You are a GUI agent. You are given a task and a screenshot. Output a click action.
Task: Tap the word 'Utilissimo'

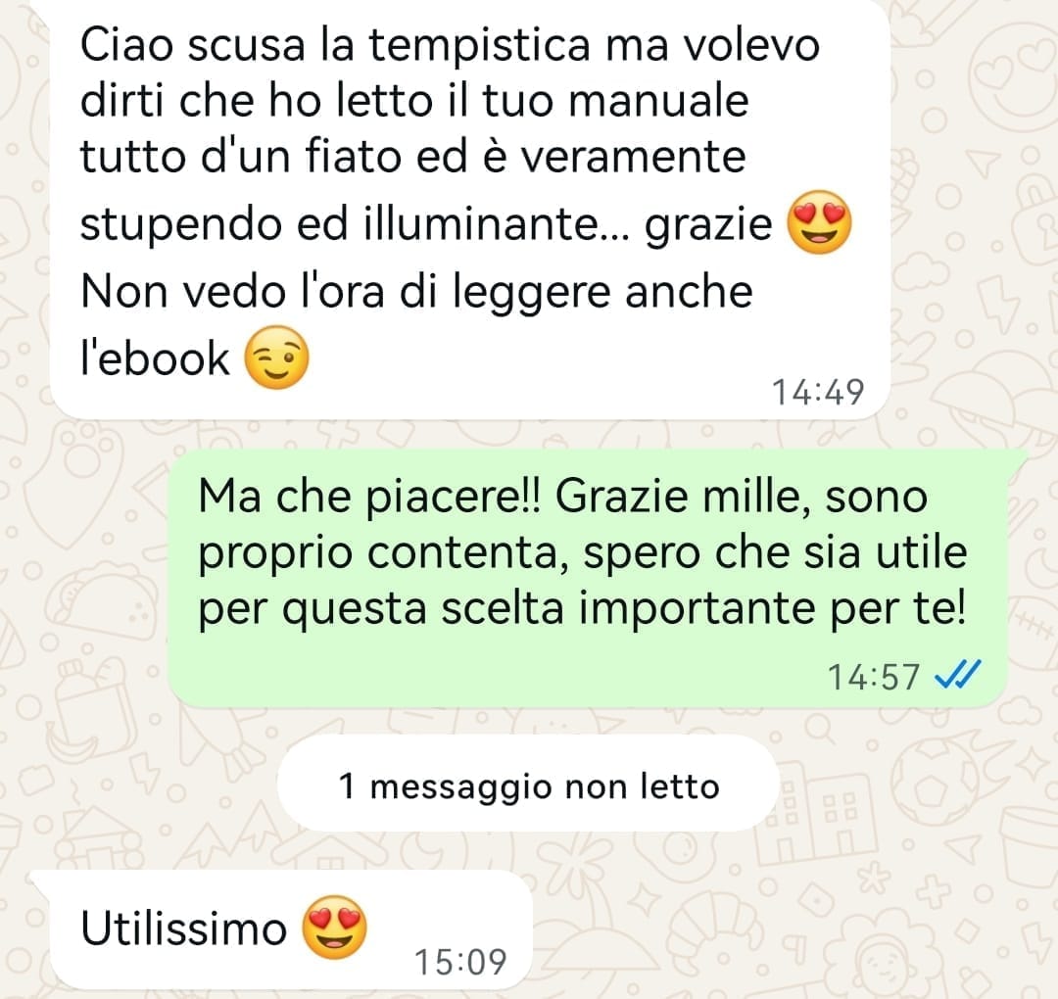click(x=183, y=928)
